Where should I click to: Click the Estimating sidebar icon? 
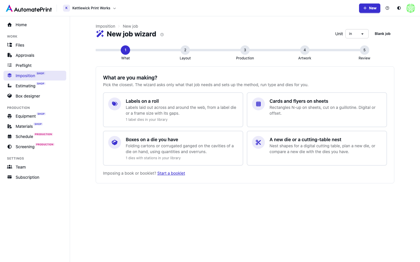point(10,86)
